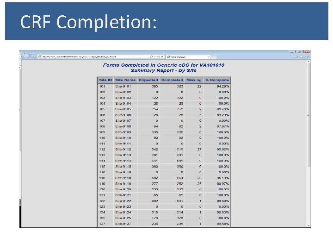This screenshot has height=250, width=333.
Task: Click the 99.53% complete value
Action: coord(223,212)
